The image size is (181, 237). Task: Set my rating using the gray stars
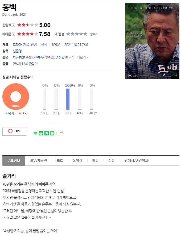pos(77,34)
